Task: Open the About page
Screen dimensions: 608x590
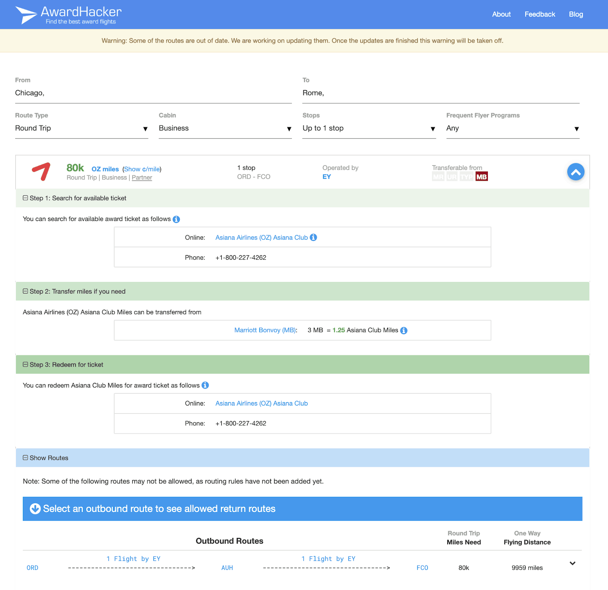Action: click(501, 14)
